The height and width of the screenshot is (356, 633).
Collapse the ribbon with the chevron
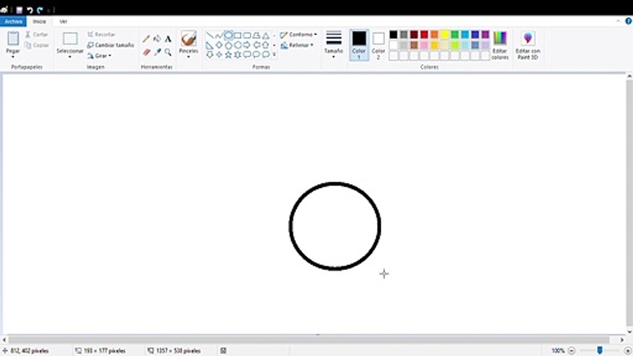(618, 21)
